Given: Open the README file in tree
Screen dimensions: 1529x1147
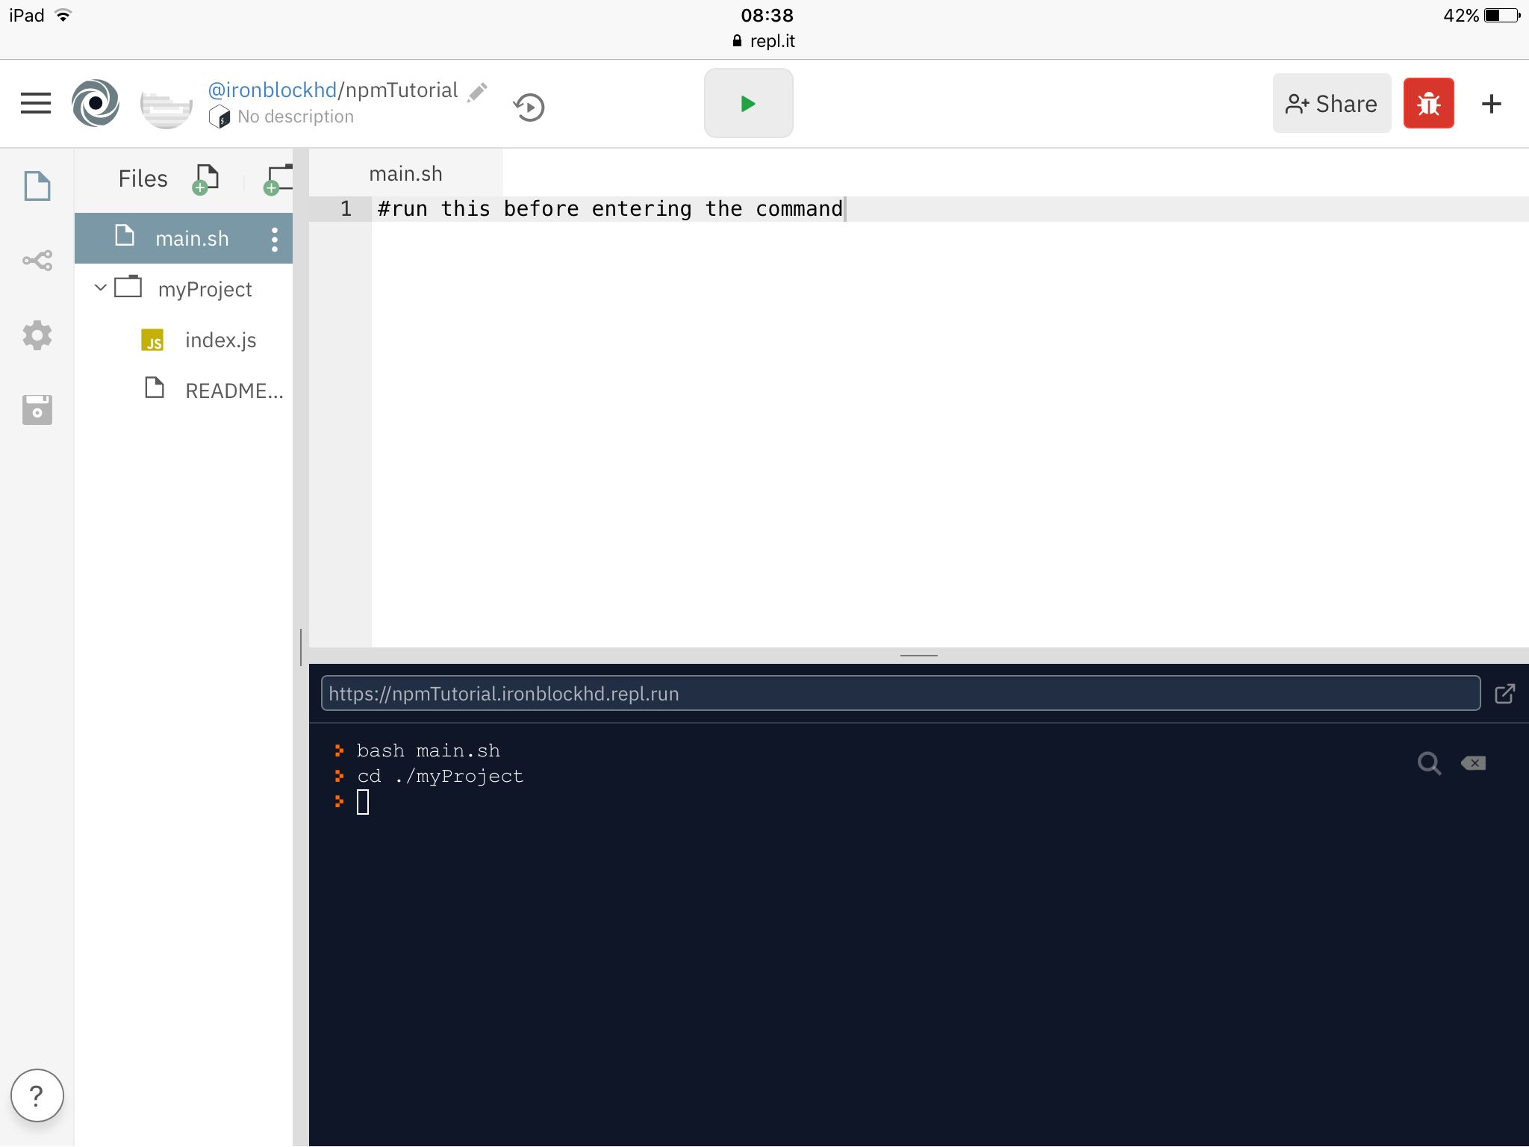Looking at the screenshot, I should point(184,390).
